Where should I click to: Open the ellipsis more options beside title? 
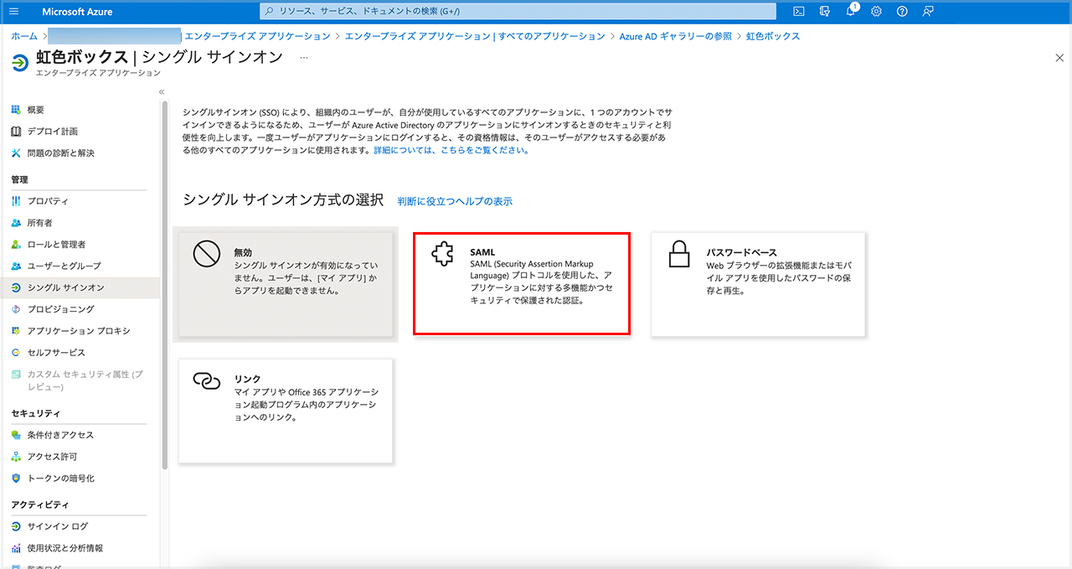[x=304, y=57]
